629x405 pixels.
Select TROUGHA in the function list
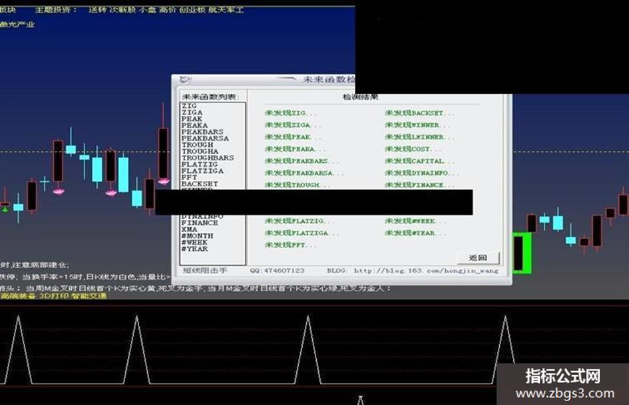(x=200, y=151)
